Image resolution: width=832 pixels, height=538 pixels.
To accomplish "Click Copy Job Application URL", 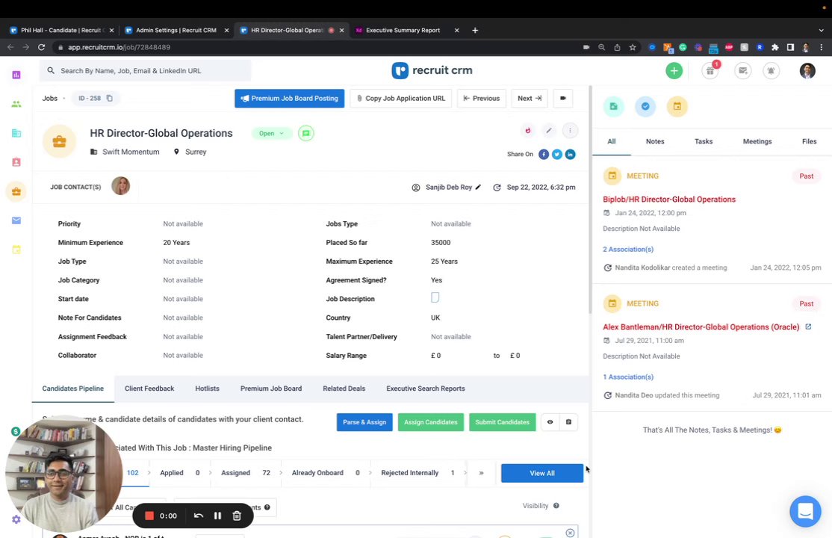I will pos(400,98).
